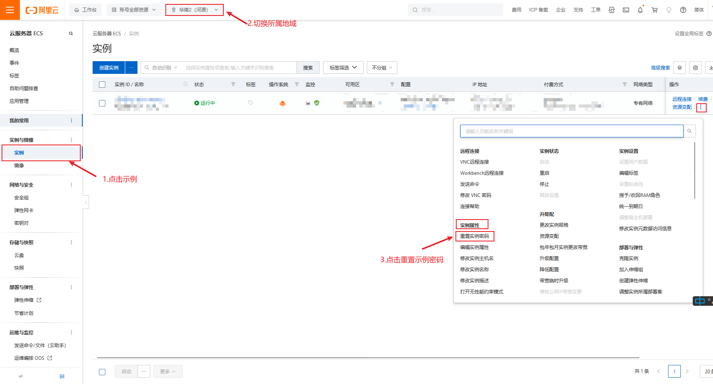Image resolution: width=713 pixels, height=384 pixels.
Task: Click the settings gear above the instance table
Action: 696,68
